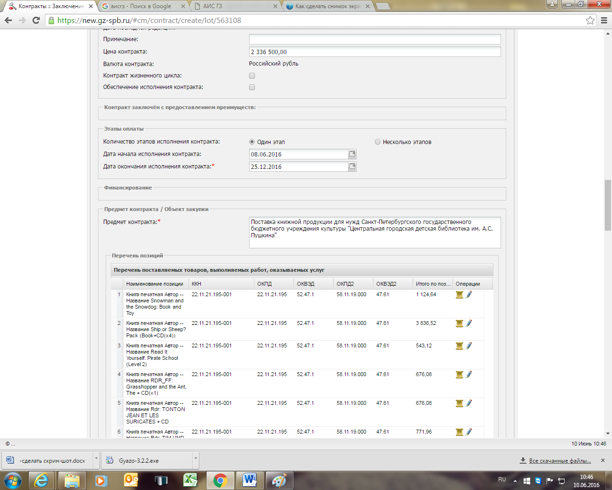Click the RU language indicator
612x490 pixels.
[502, 479]
